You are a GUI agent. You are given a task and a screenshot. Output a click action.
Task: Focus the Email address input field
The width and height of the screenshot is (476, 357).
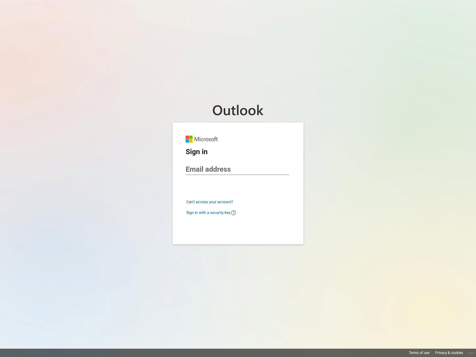pos(237,169)
